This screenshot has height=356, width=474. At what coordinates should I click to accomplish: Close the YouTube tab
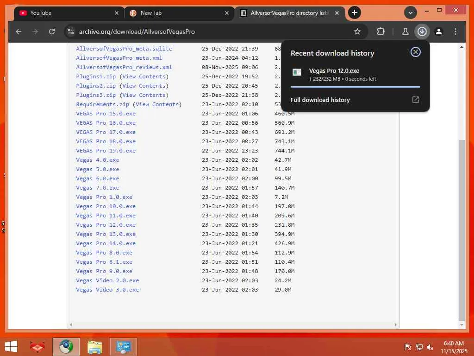116,13
